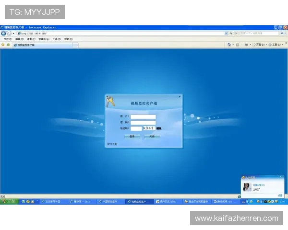This screenshot has width=288, height=230.
Task: Click the k341 captcha image
Action: click(149, 128)
